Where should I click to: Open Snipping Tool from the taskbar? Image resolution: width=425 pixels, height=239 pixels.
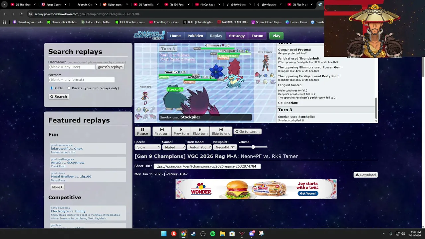pyautogui.click(x=261, y=234)
